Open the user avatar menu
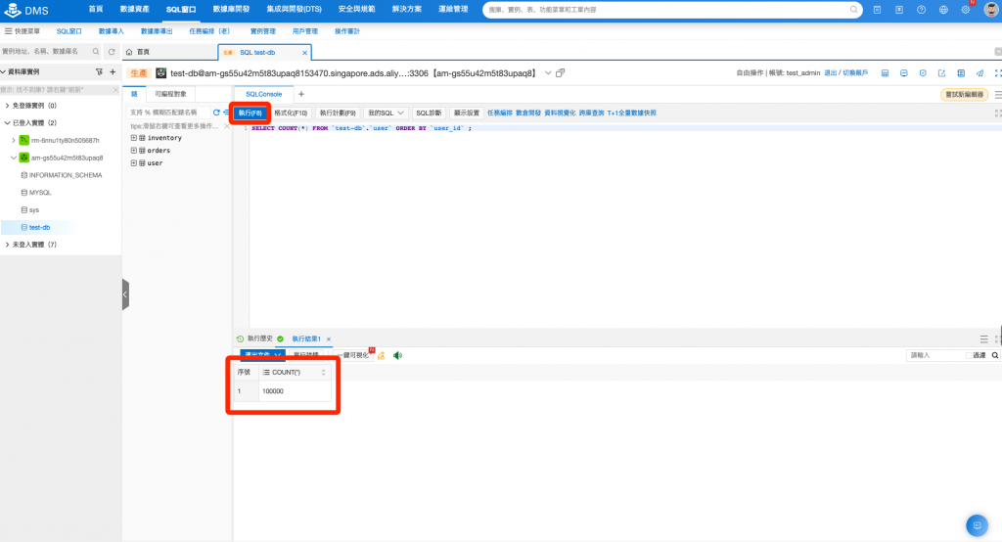This screenshot has height=542, width=1002. 990,10
